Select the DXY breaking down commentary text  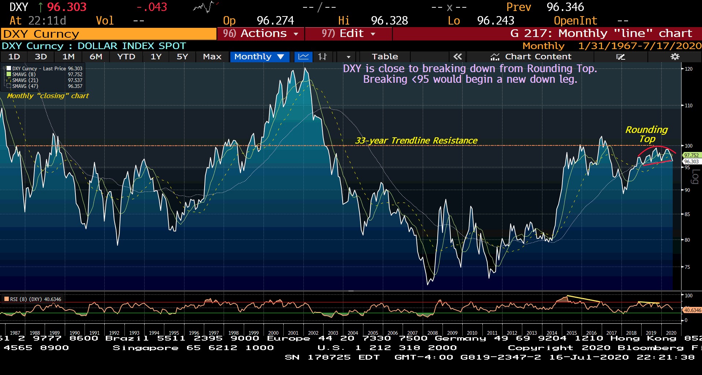click(x=470, y=74)
